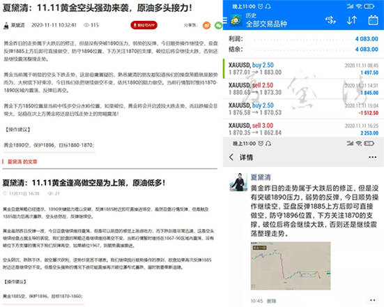Click the orange Weibo share icon

(x=206, y=25)
